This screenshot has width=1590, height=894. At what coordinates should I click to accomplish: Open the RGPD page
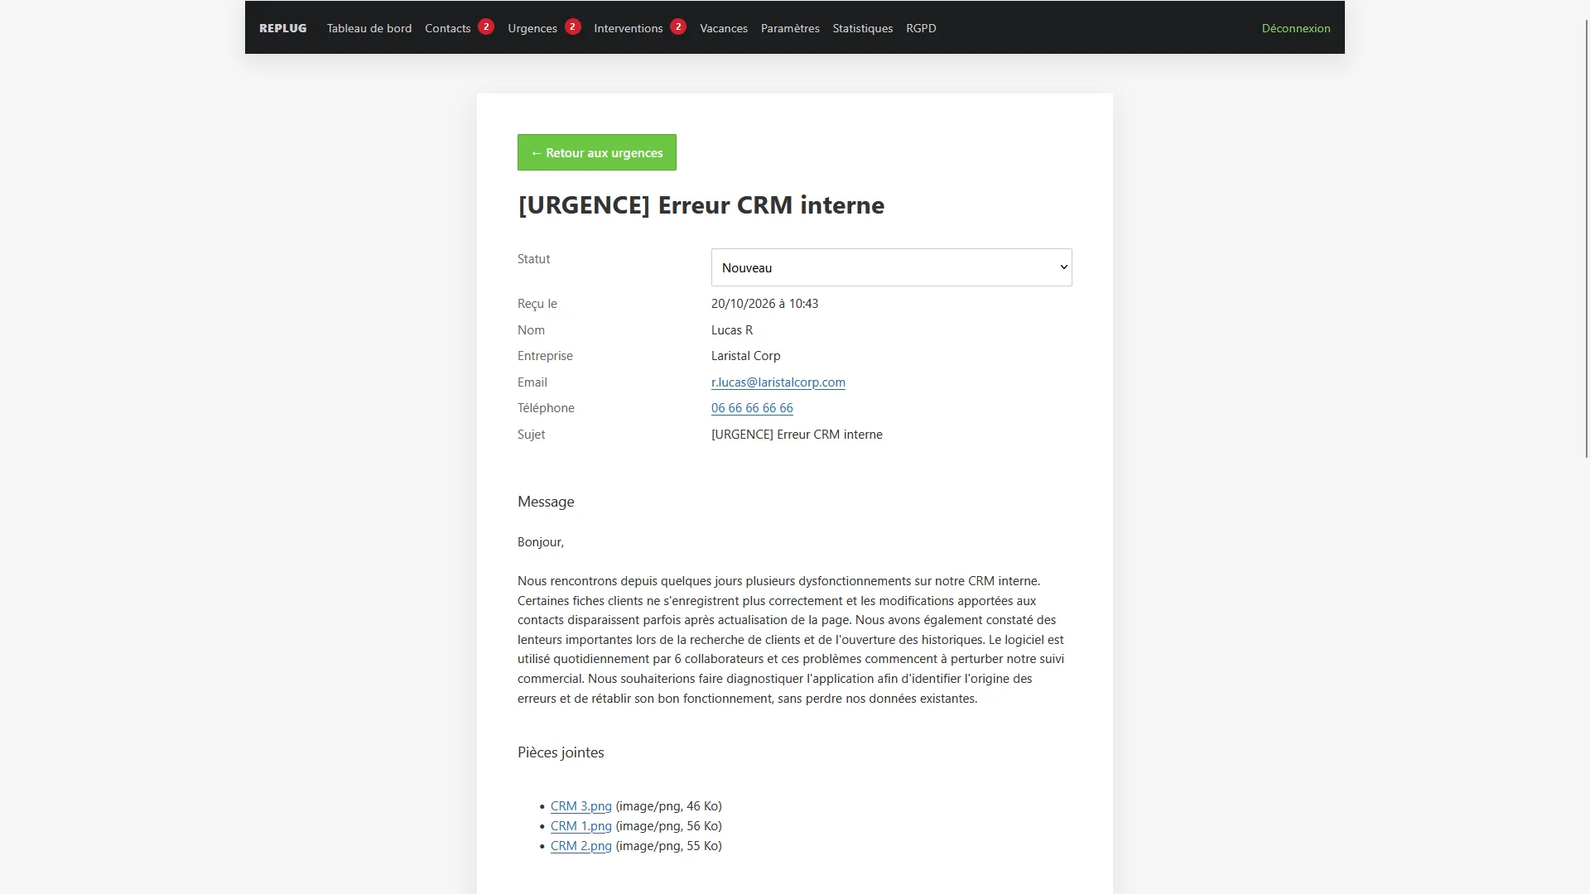(x=921, y=28)
